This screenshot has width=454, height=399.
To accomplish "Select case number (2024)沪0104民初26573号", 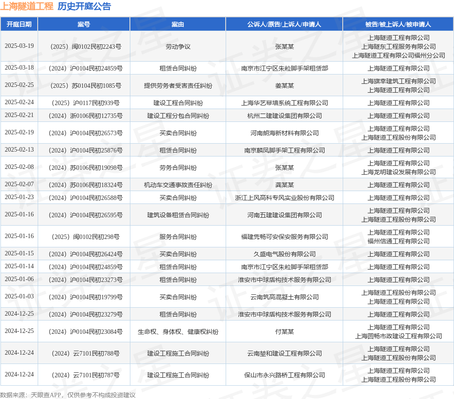I will 86,133.
